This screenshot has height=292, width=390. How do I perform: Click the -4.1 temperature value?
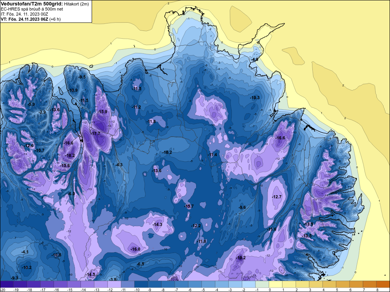coord(25,252)
